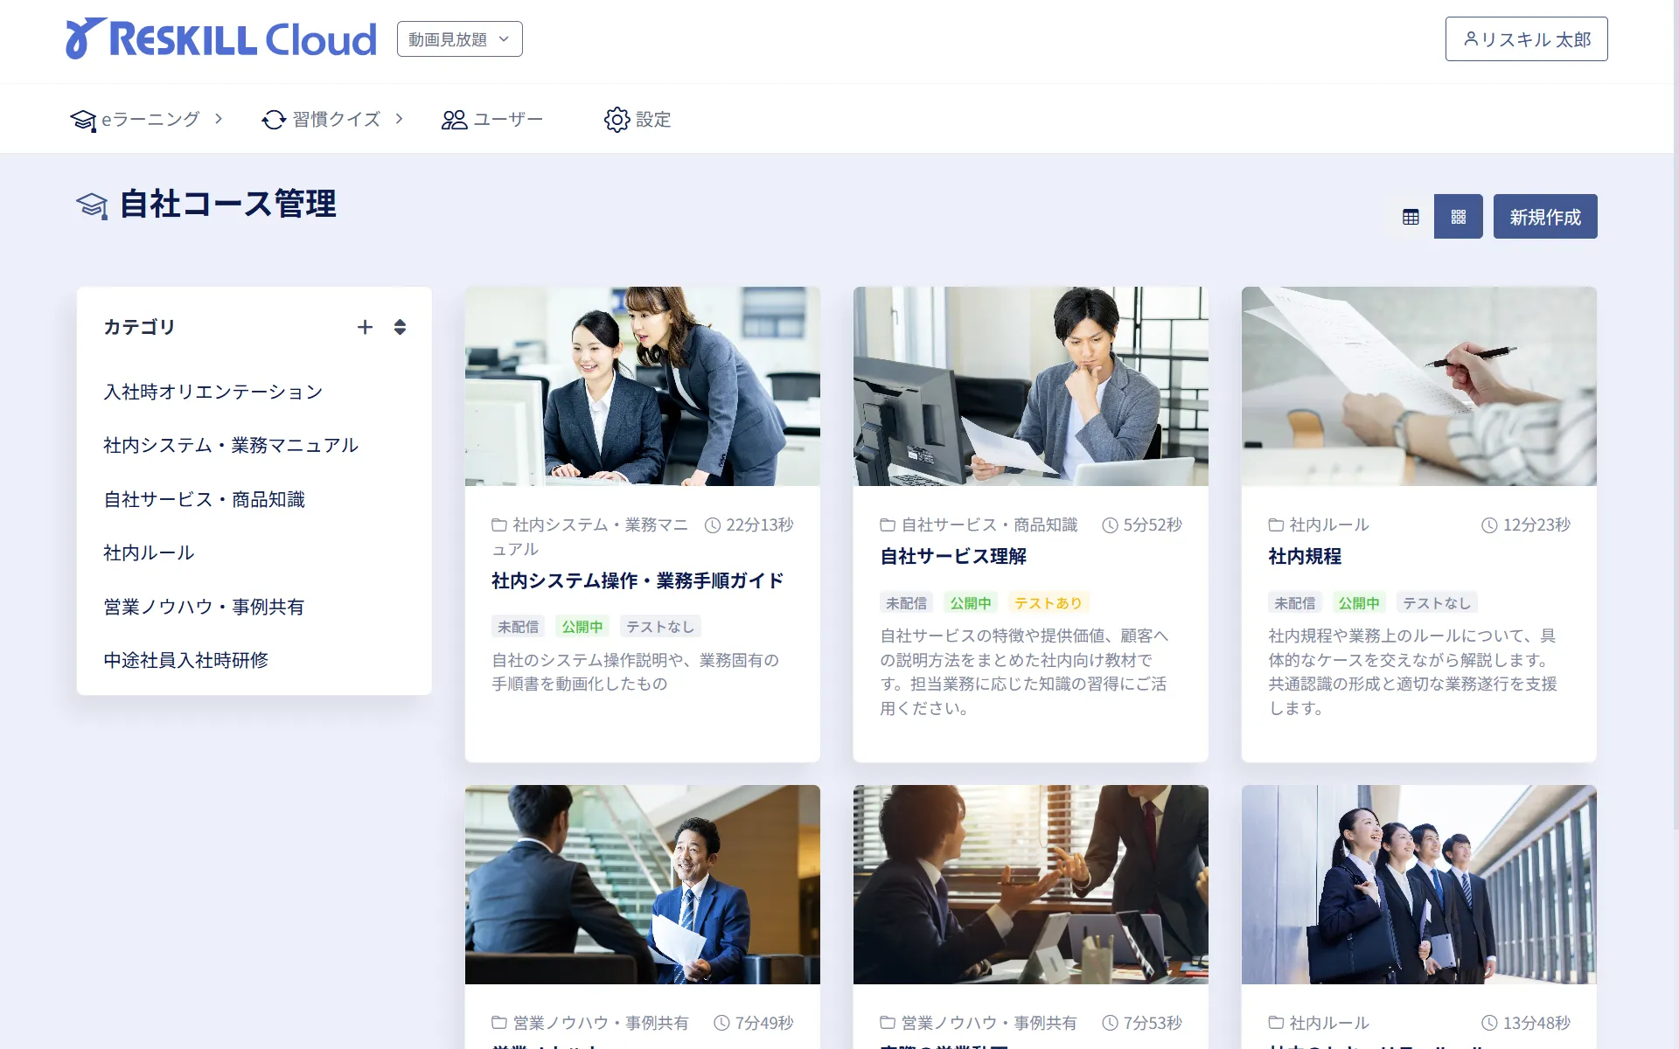Select 社内システム・業務マニュアル in the category list

(x=231, y=446)
